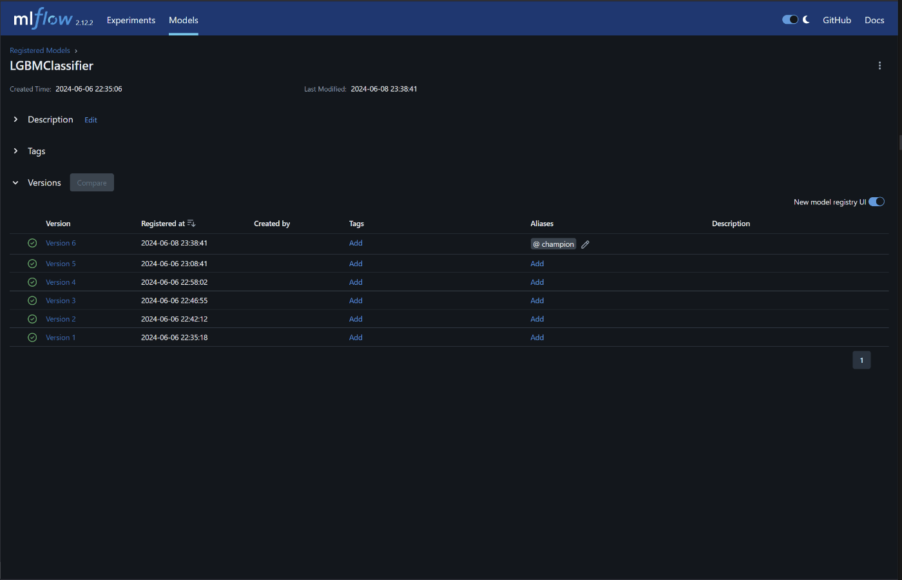Click the LGBMClassifier model title
The image size is (902, 580).
coord(52,66)
